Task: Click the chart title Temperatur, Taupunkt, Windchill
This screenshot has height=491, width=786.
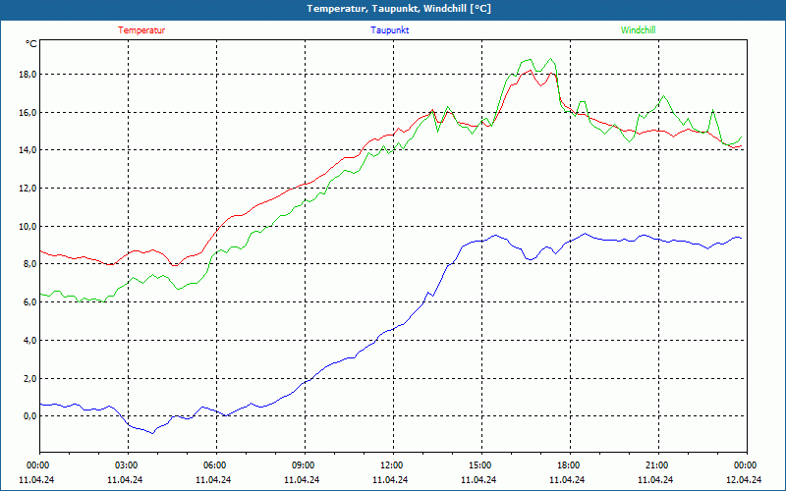Action: pos(399,9)
